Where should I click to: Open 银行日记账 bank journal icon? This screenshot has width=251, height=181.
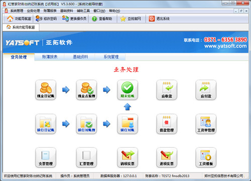tap(46, 124)
